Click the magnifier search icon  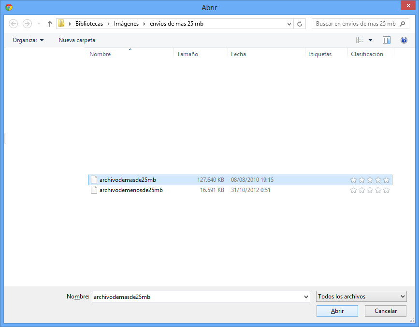tap(403, 24)
